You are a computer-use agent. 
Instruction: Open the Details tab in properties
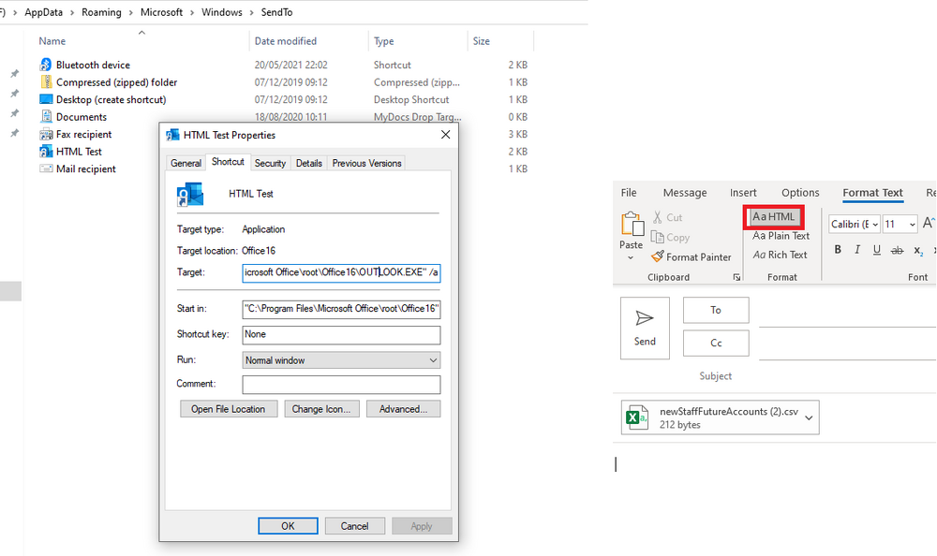click(x=309, y=163)
